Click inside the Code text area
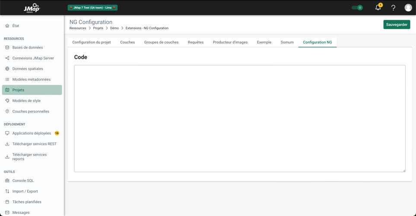Image resolution: width=416 pixels, height=216 pixels. click(239, 118)
